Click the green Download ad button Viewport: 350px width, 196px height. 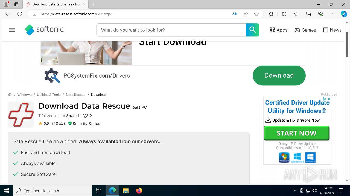279,75
